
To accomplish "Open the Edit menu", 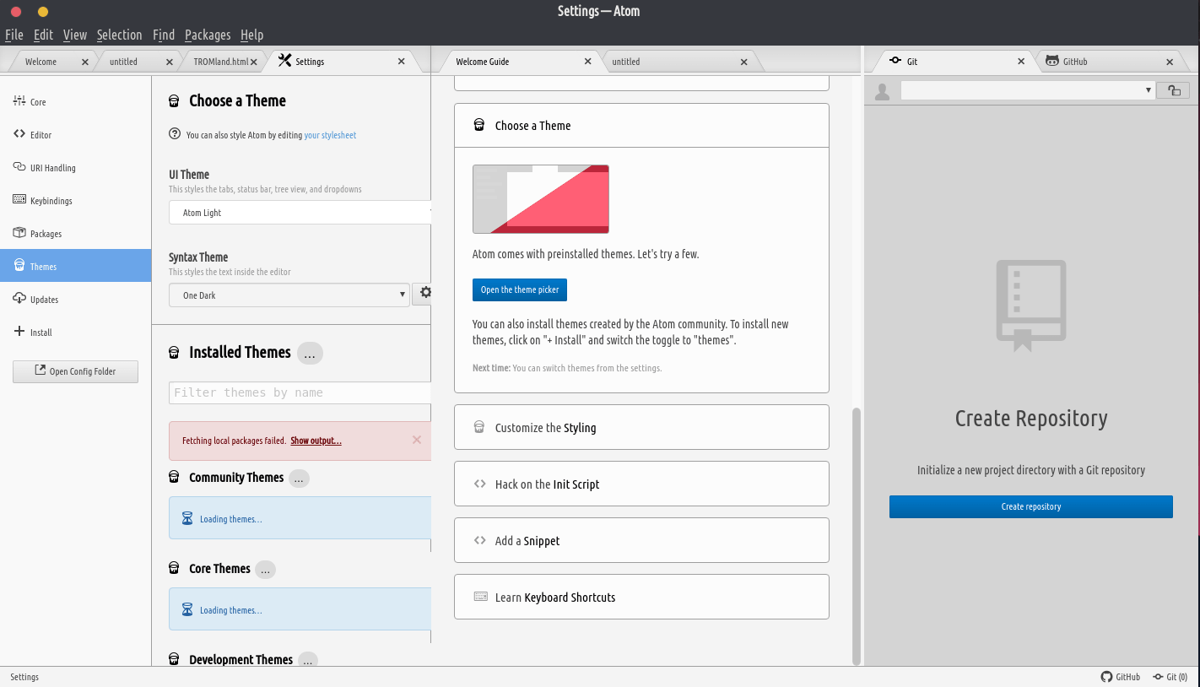I will tap(43, 35).
